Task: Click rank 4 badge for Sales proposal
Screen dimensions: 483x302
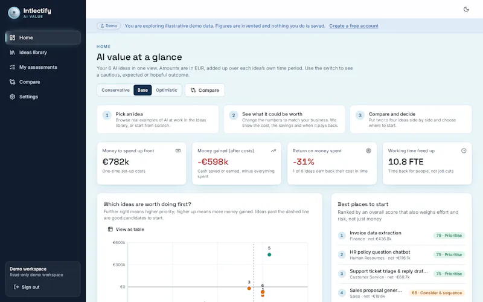Action: click(342, 293)
